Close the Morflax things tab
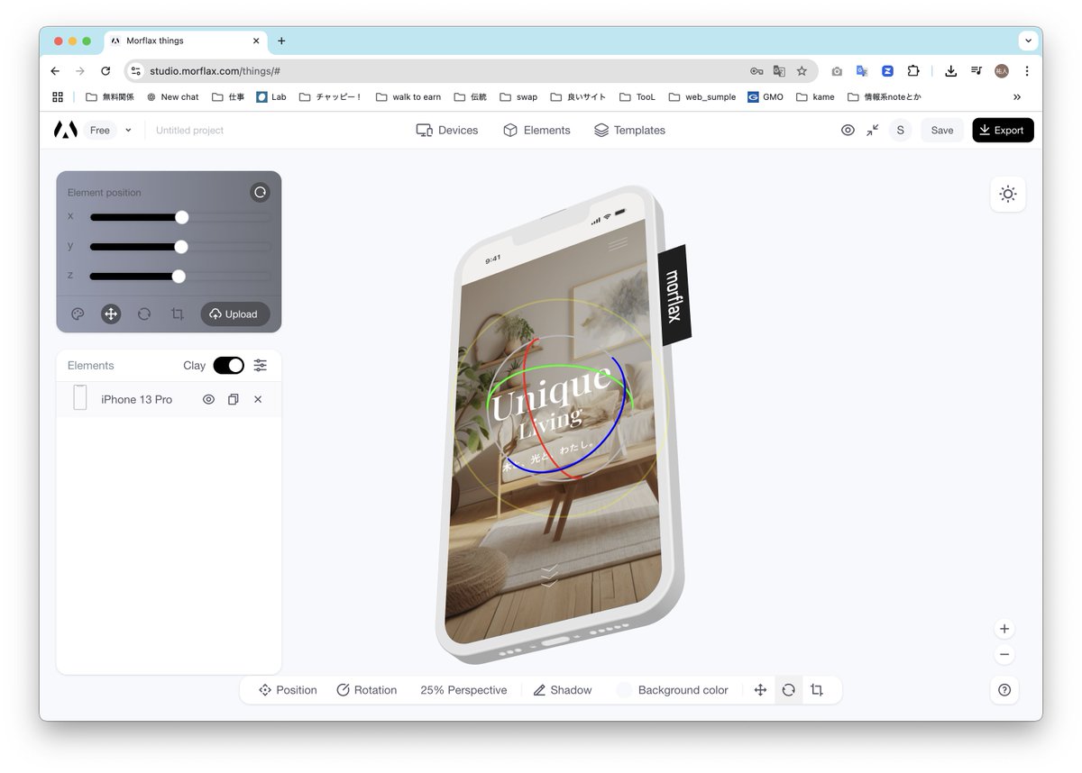Viewport: 1082px width, 773px height. coord(256,41)
